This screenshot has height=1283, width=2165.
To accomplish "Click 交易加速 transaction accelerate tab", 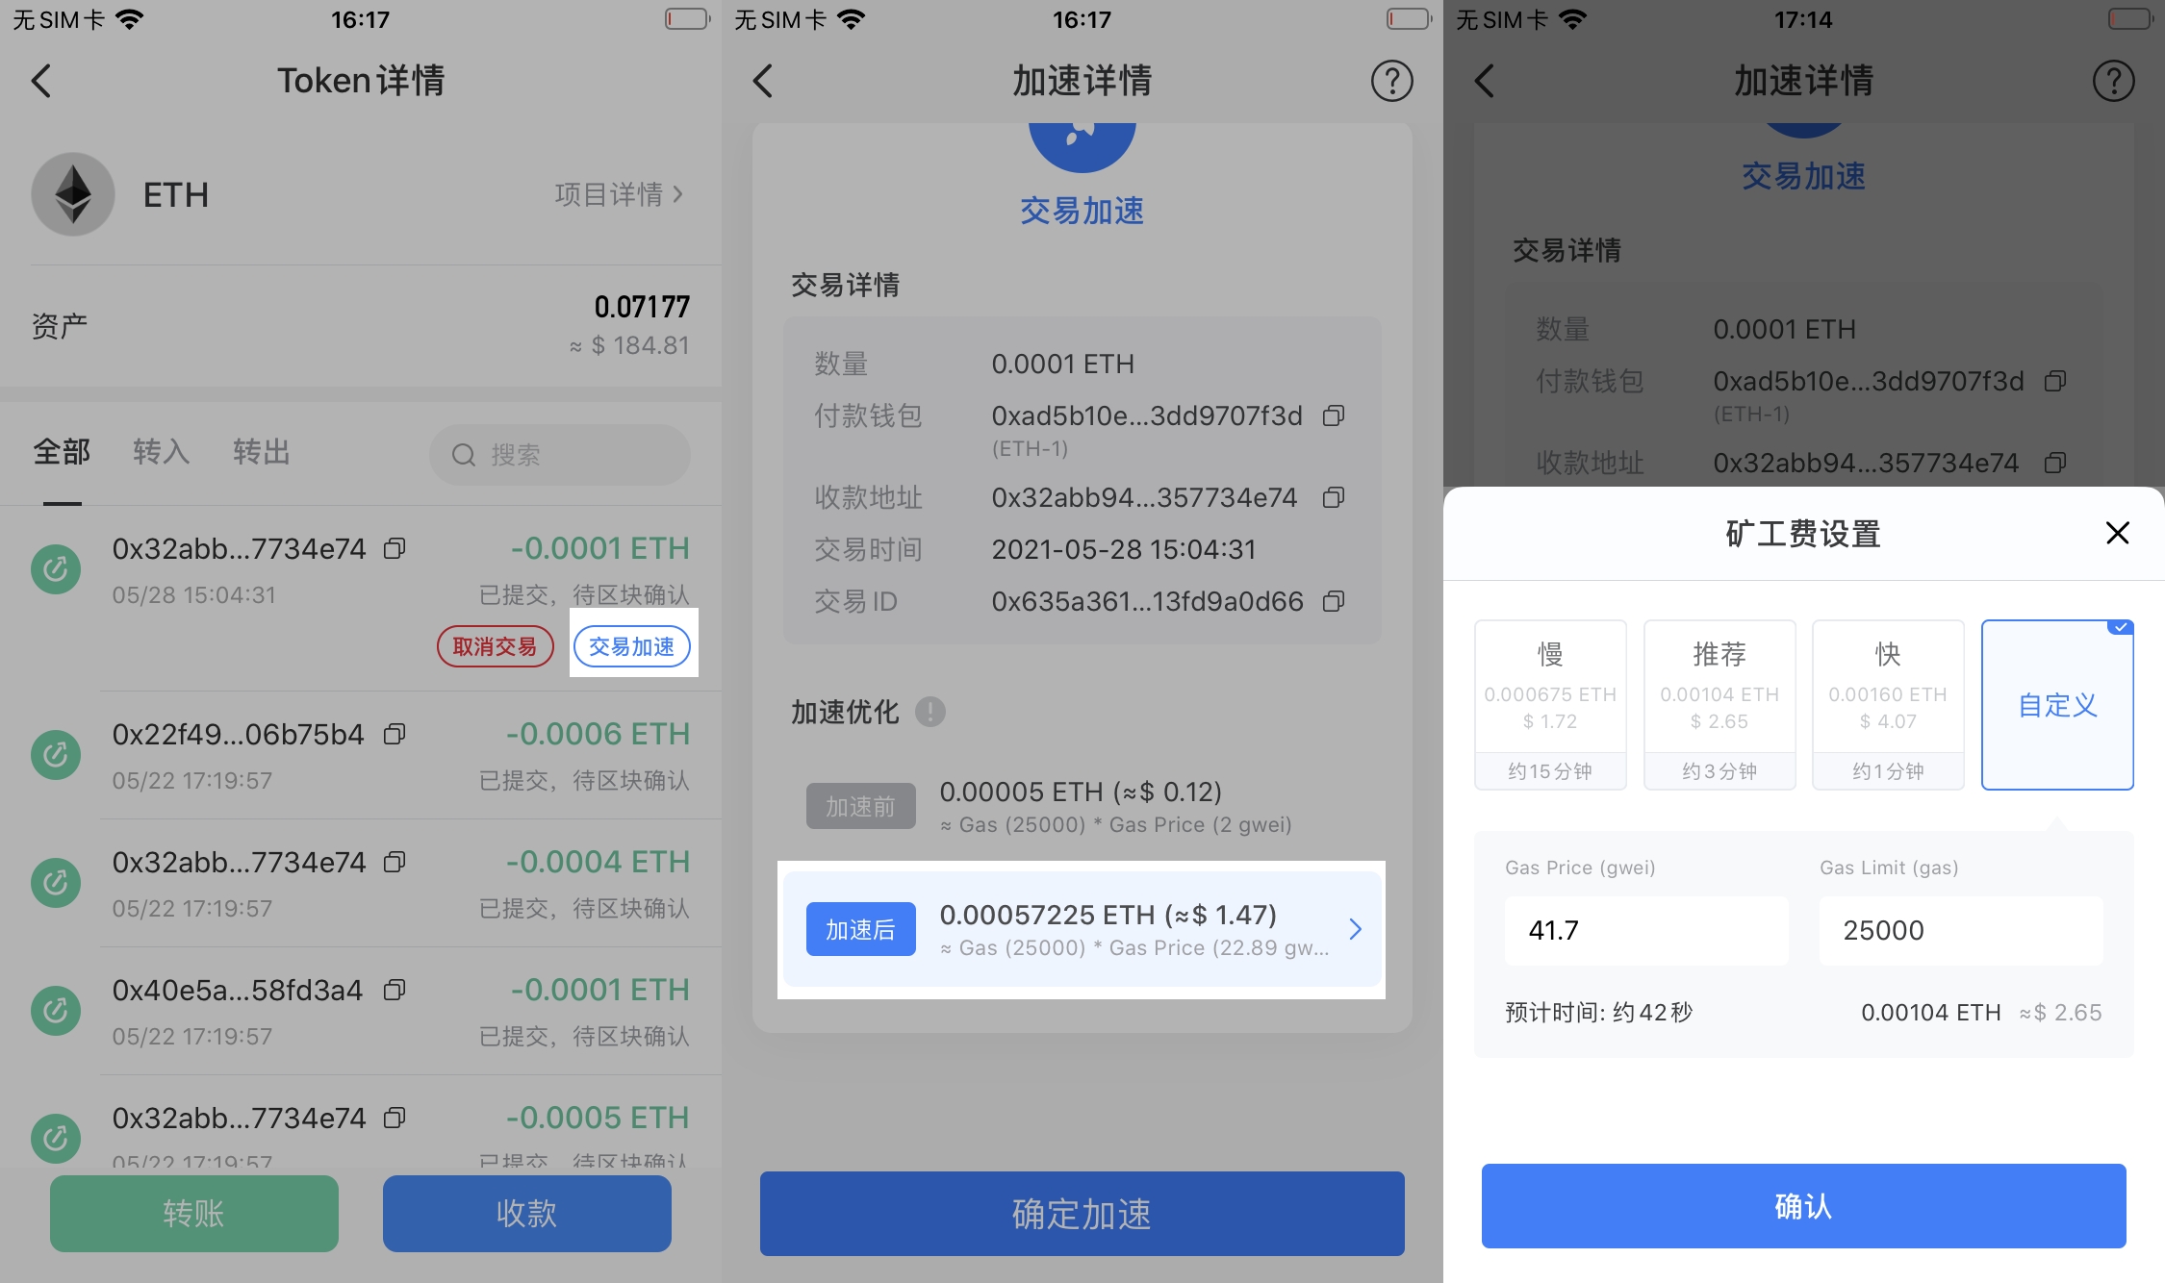I will pos(631,646).
